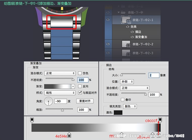Select the 渐变叠加 effect entry

(141, 37)
